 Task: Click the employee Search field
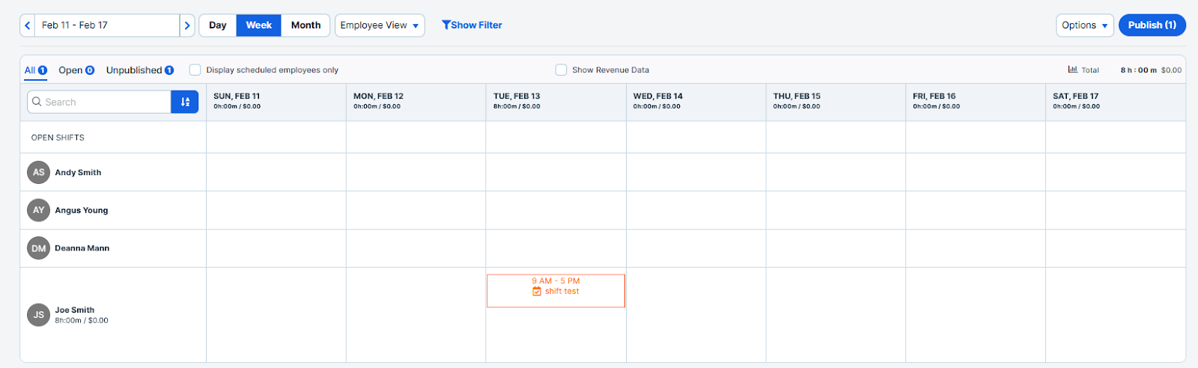100,102
